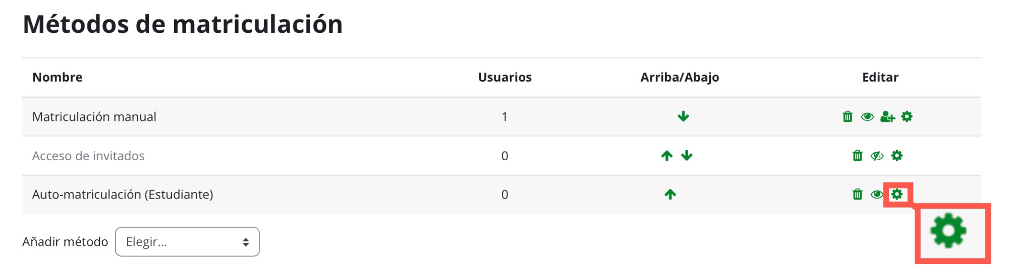1009x272 pixels.
Task: Open the Añadir método dropdown
Action: coord(187,242)
